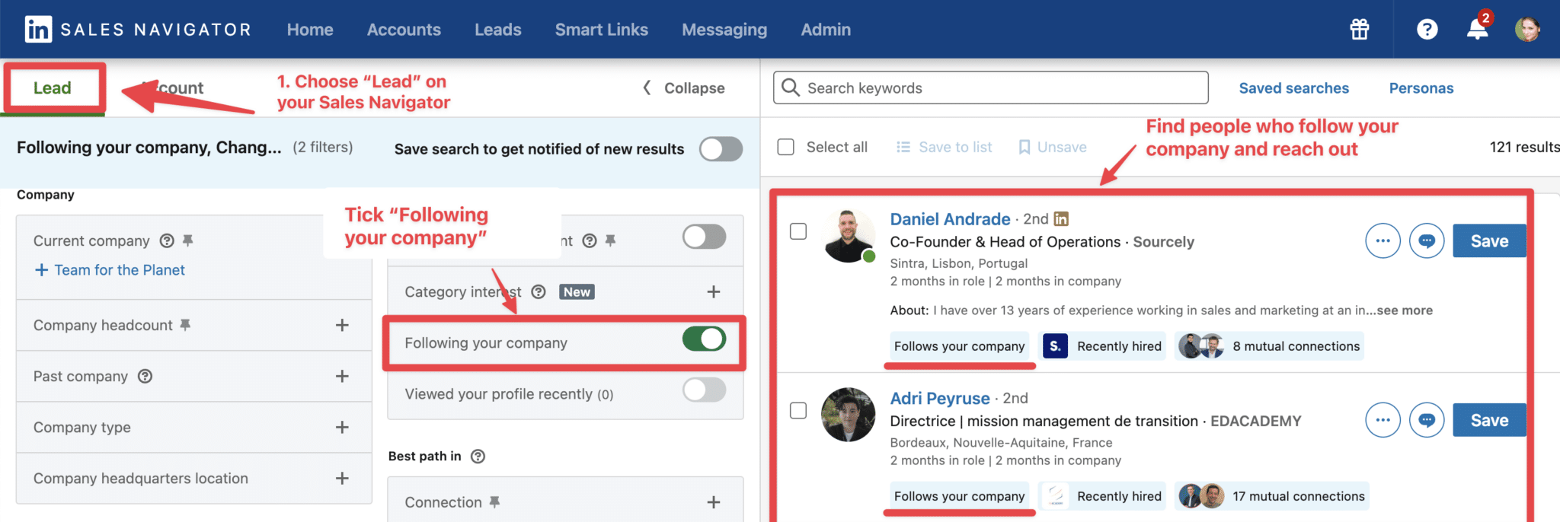Open the notifications bell
1560x522 pixels.
pos(1478,30)
